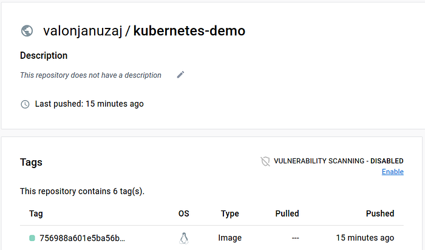Click the Linux penguin OS icon
The width and height of the screenshot is (425, 250).
tap(184, 238)
